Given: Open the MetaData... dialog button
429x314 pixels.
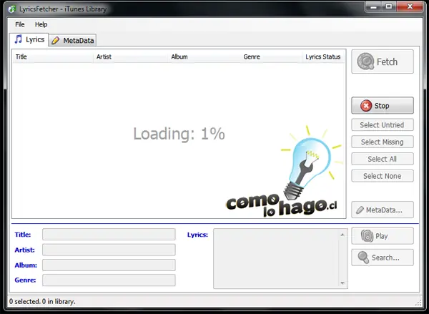Looking at the screenshot, I should [x=383, y=210].
